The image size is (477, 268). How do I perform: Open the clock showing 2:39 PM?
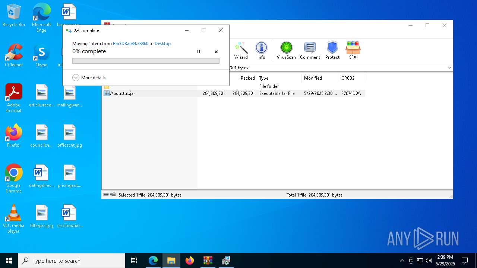[x=445, y=261]
